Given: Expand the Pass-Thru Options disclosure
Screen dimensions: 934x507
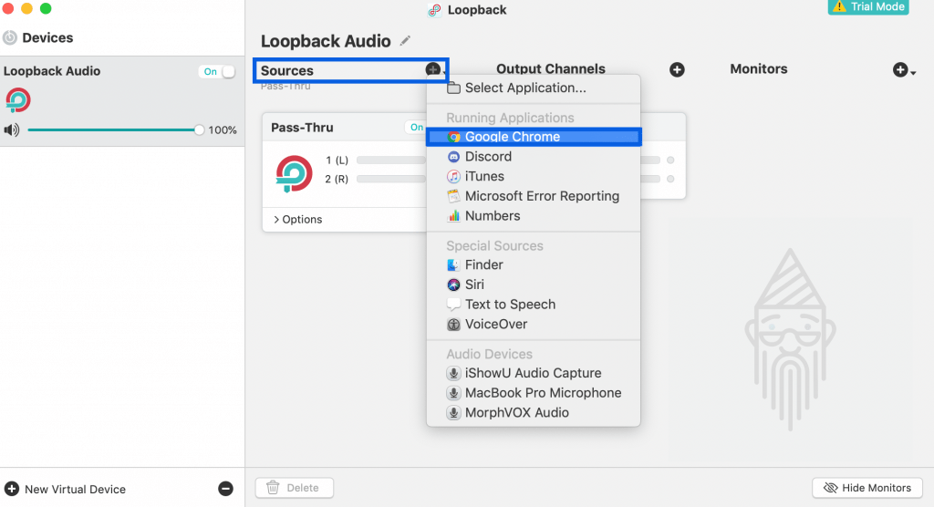Looking at the screenshot, I should (298, 219).
